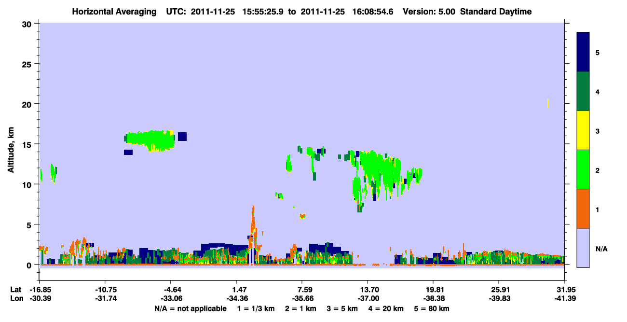The image size is (627, 322).
Task: Click the longitude value -41.39
Action: [x=564, y=298]
